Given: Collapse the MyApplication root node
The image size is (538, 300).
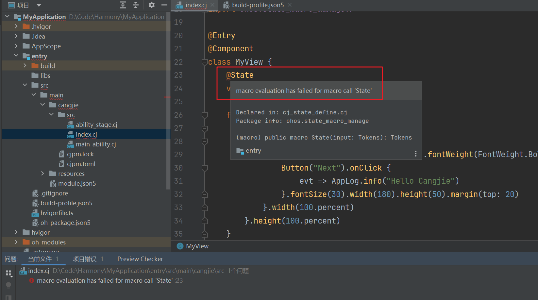Looking at the screenshot, I should pos(7,16).
